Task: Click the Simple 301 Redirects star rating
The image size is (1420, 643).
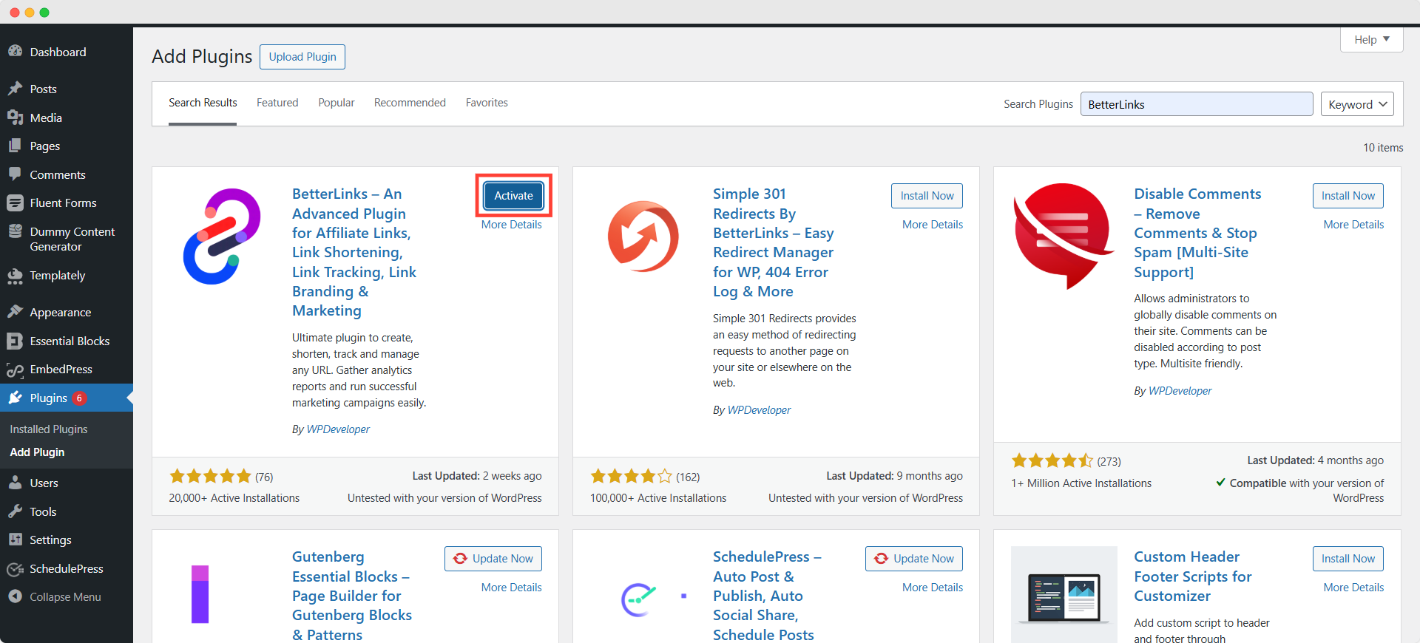Action: pyautogui.click(x=632, y=476)
